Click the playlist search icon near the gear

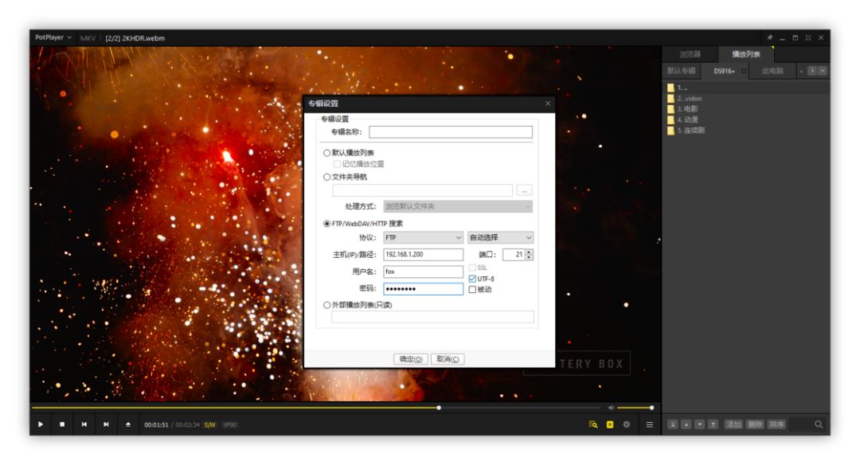pyautogui.click(x=593, y=424)
